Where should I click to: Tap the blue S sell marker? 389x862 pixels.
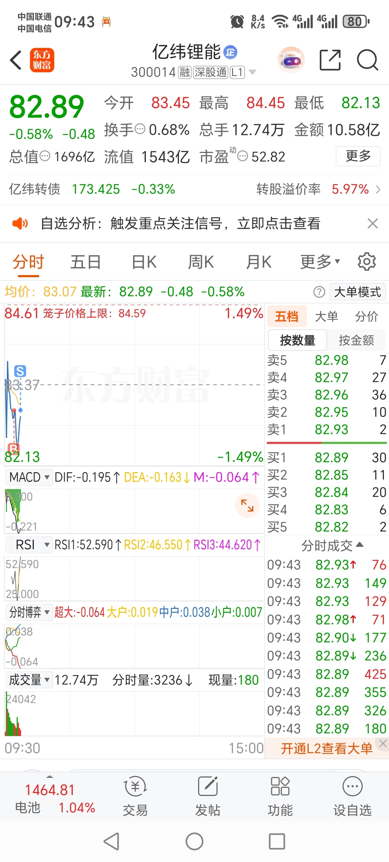click(20, 371)
